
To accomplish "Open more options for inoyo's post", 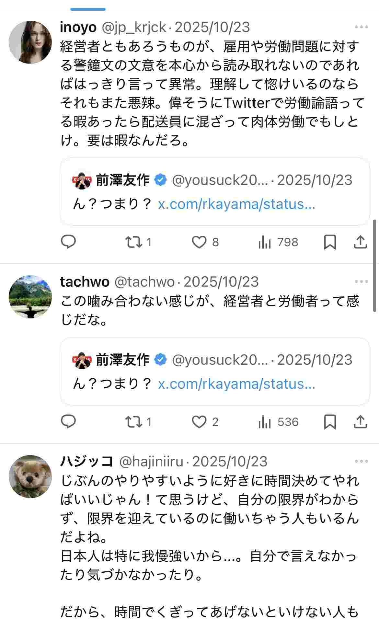I will click(x=361, y=27).
